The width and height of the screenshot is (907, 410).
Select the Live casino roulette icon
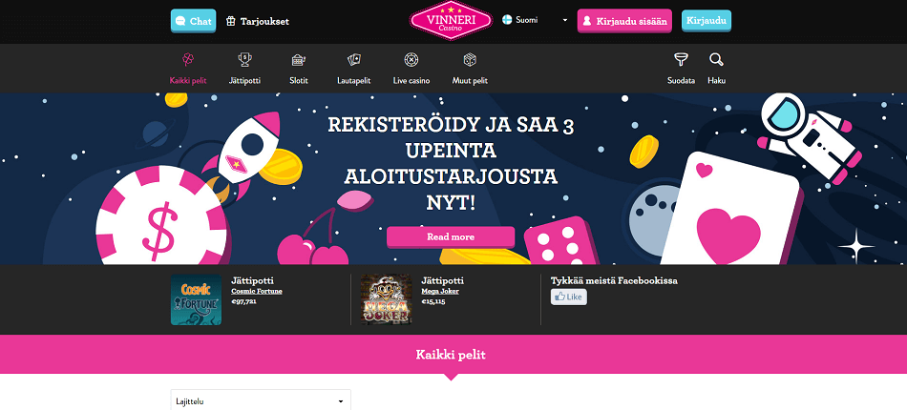point(411,59)
